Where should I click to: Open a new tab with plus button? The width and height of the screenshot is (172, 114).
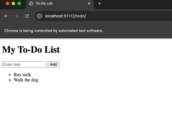tap(100, 3)
